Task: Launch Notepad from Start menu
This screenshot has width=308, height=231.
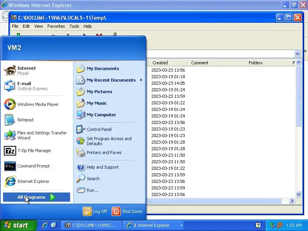Action: [37, 120]
